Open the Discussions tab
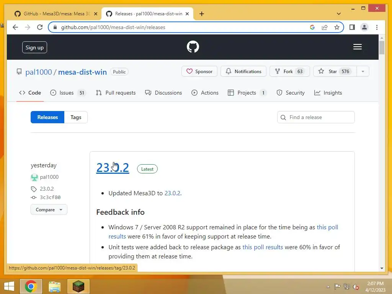This screenshot has height=294, width=392. [163, 93]
